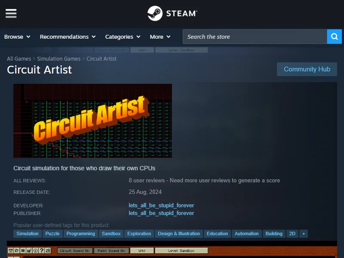Click the save disk icon in game toolbar

click(x=23, y=250)
